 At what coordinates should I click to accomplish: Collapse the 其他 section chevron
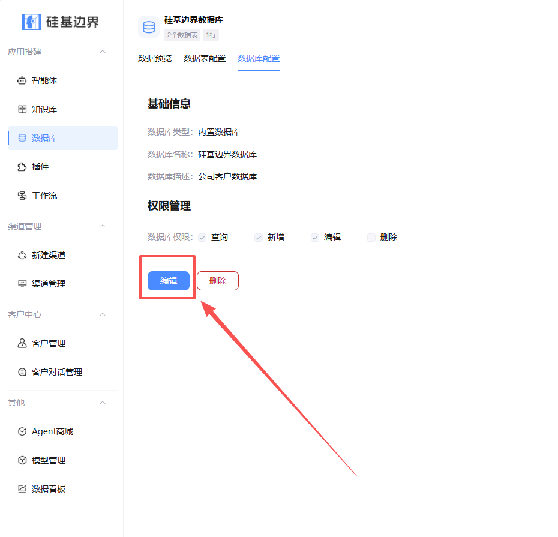(x=103, y=403)
